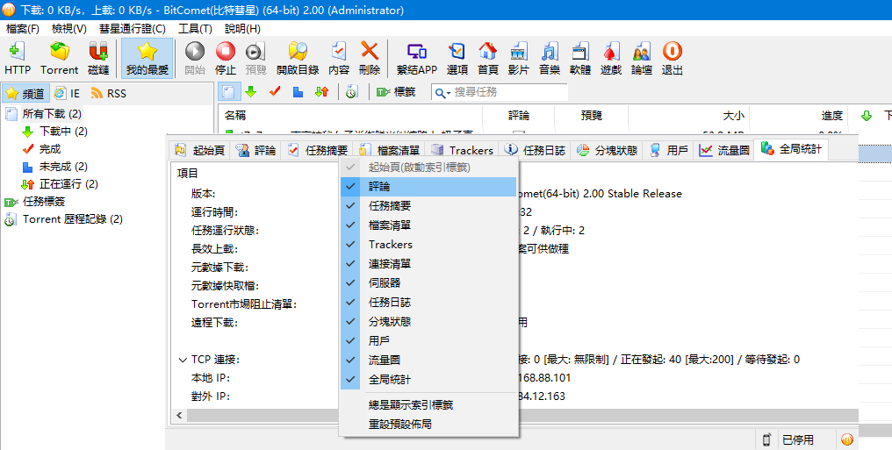The width and height of the screenshot is (892, 450).
Task: Open the 檢視(V) menu
Action: point(68,28)
